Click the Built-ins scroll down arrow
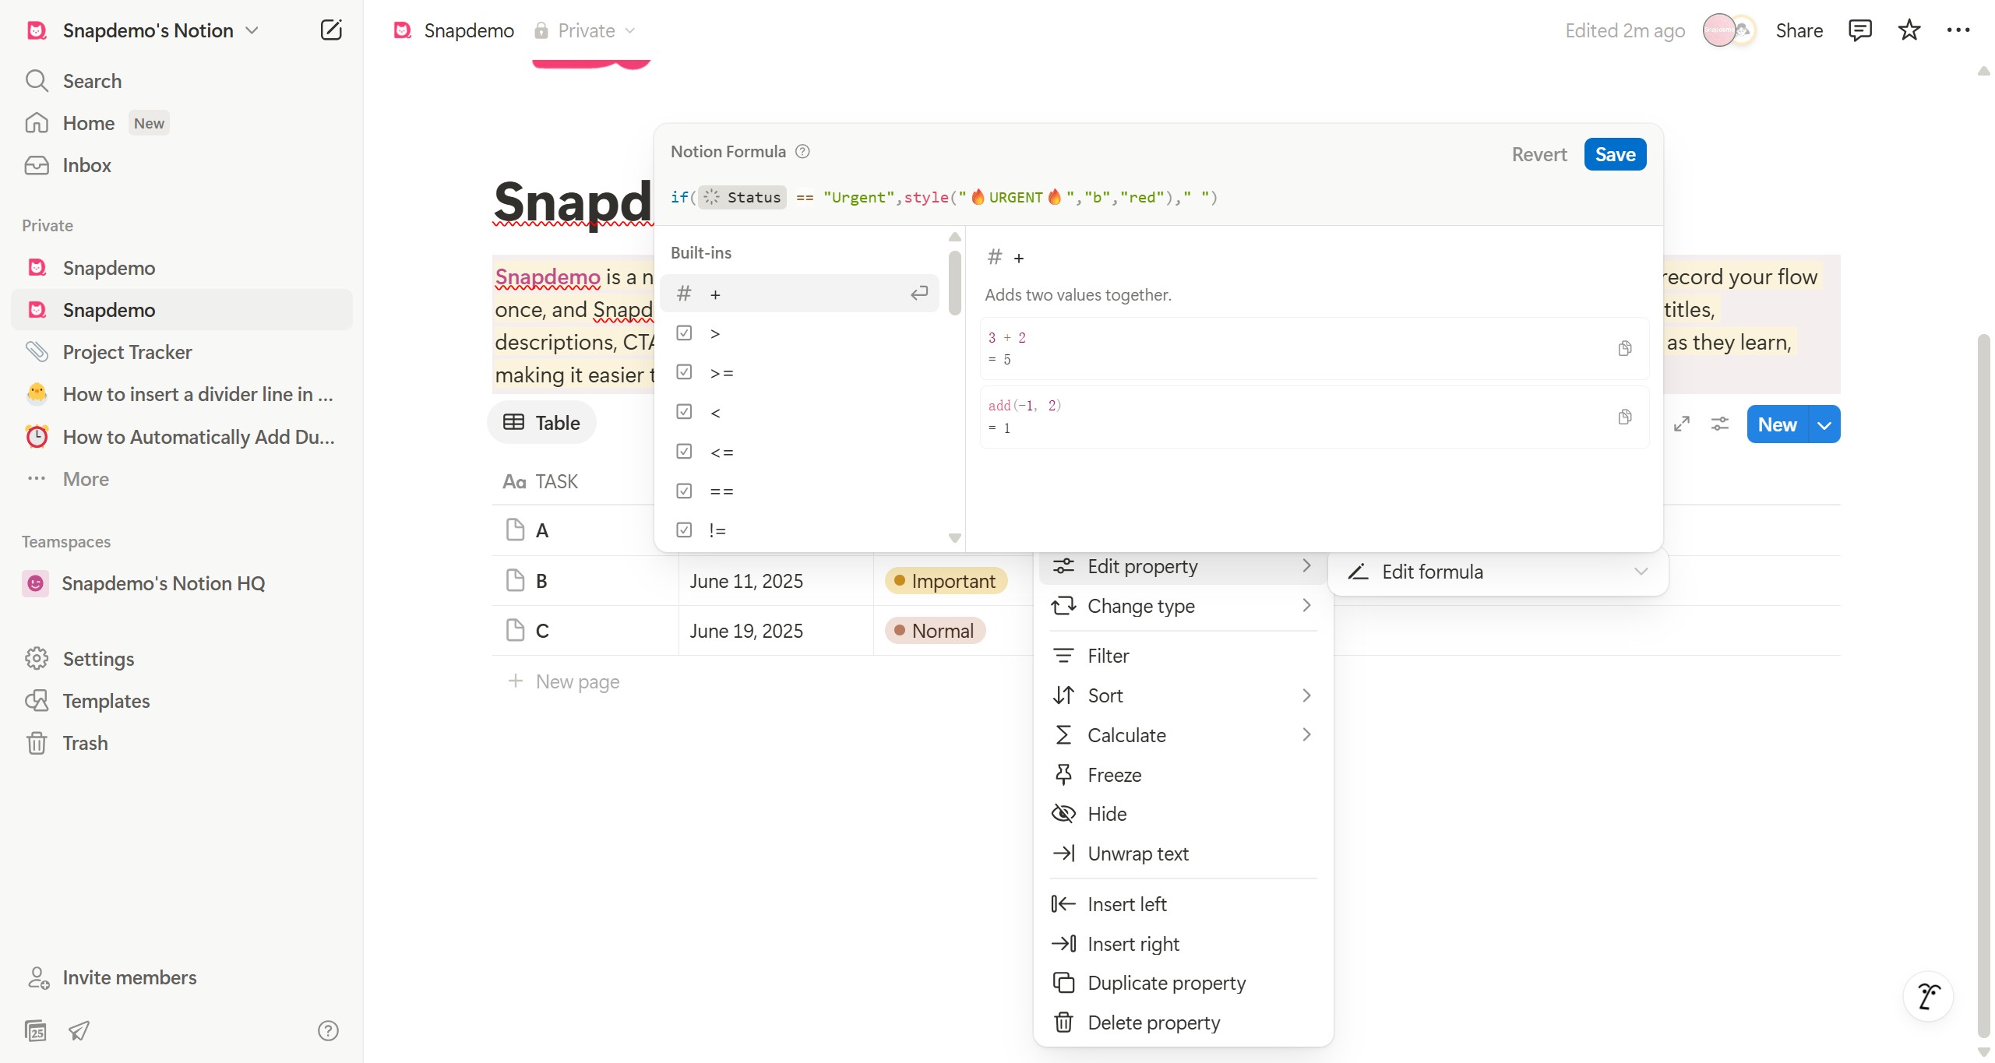The image size is (1995, 1063). tap(954, 538)
